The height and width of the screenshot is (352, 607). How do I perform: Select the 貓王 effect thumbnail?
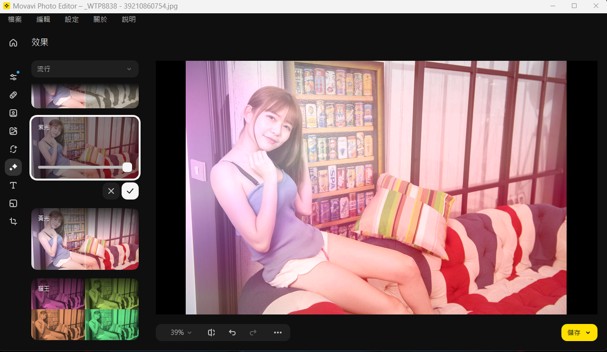pyautogui.click(x=85, y=309)
